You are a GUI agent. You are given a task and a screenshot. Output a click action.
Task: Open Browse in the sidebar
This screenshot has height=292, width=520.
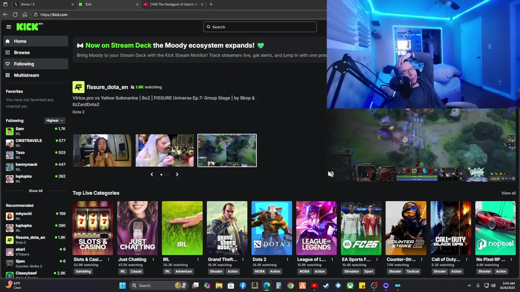tap(36, 52)
